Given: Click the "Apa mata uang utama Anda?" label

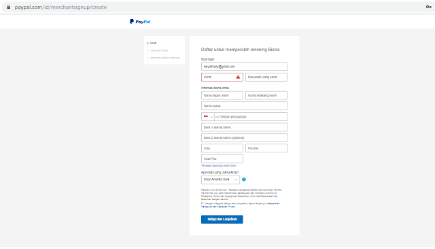Looking at the screenshot, I should 220,172.
